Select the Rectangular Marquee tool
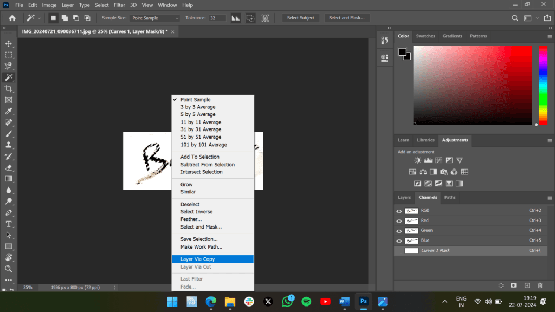Image resolution: width=555 pixels, height=312 pixels. (x=9, y=55)
